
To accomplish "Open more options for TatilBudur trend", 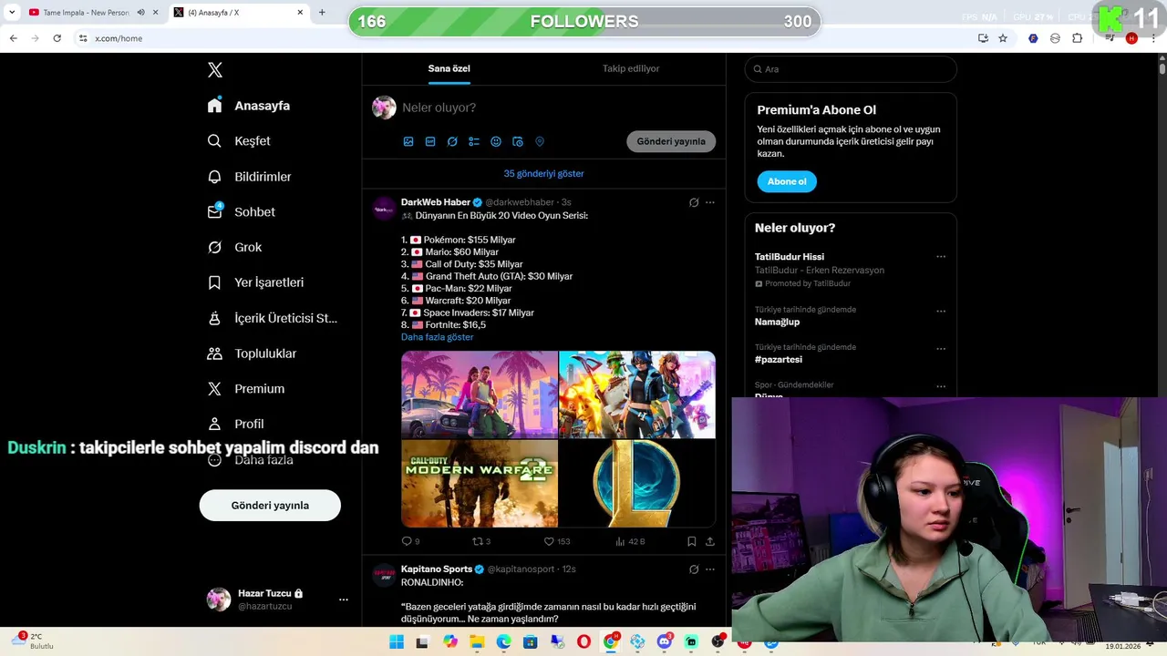I will (941, 257).
